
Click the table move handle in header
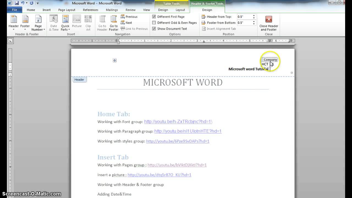(115, 61)
